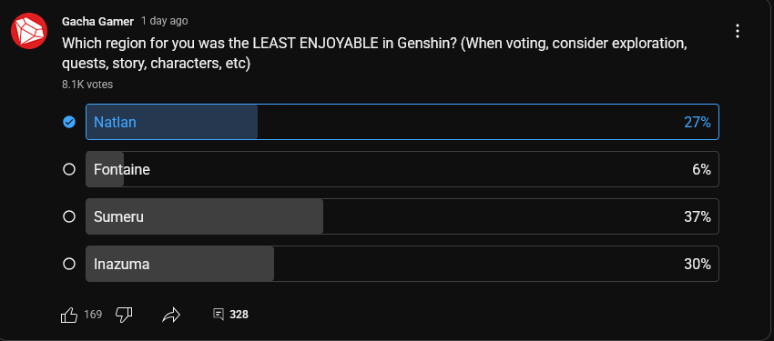The image size is (774, 341).
Task: Select the Fontaine radio button
Action: coord(69,169)
